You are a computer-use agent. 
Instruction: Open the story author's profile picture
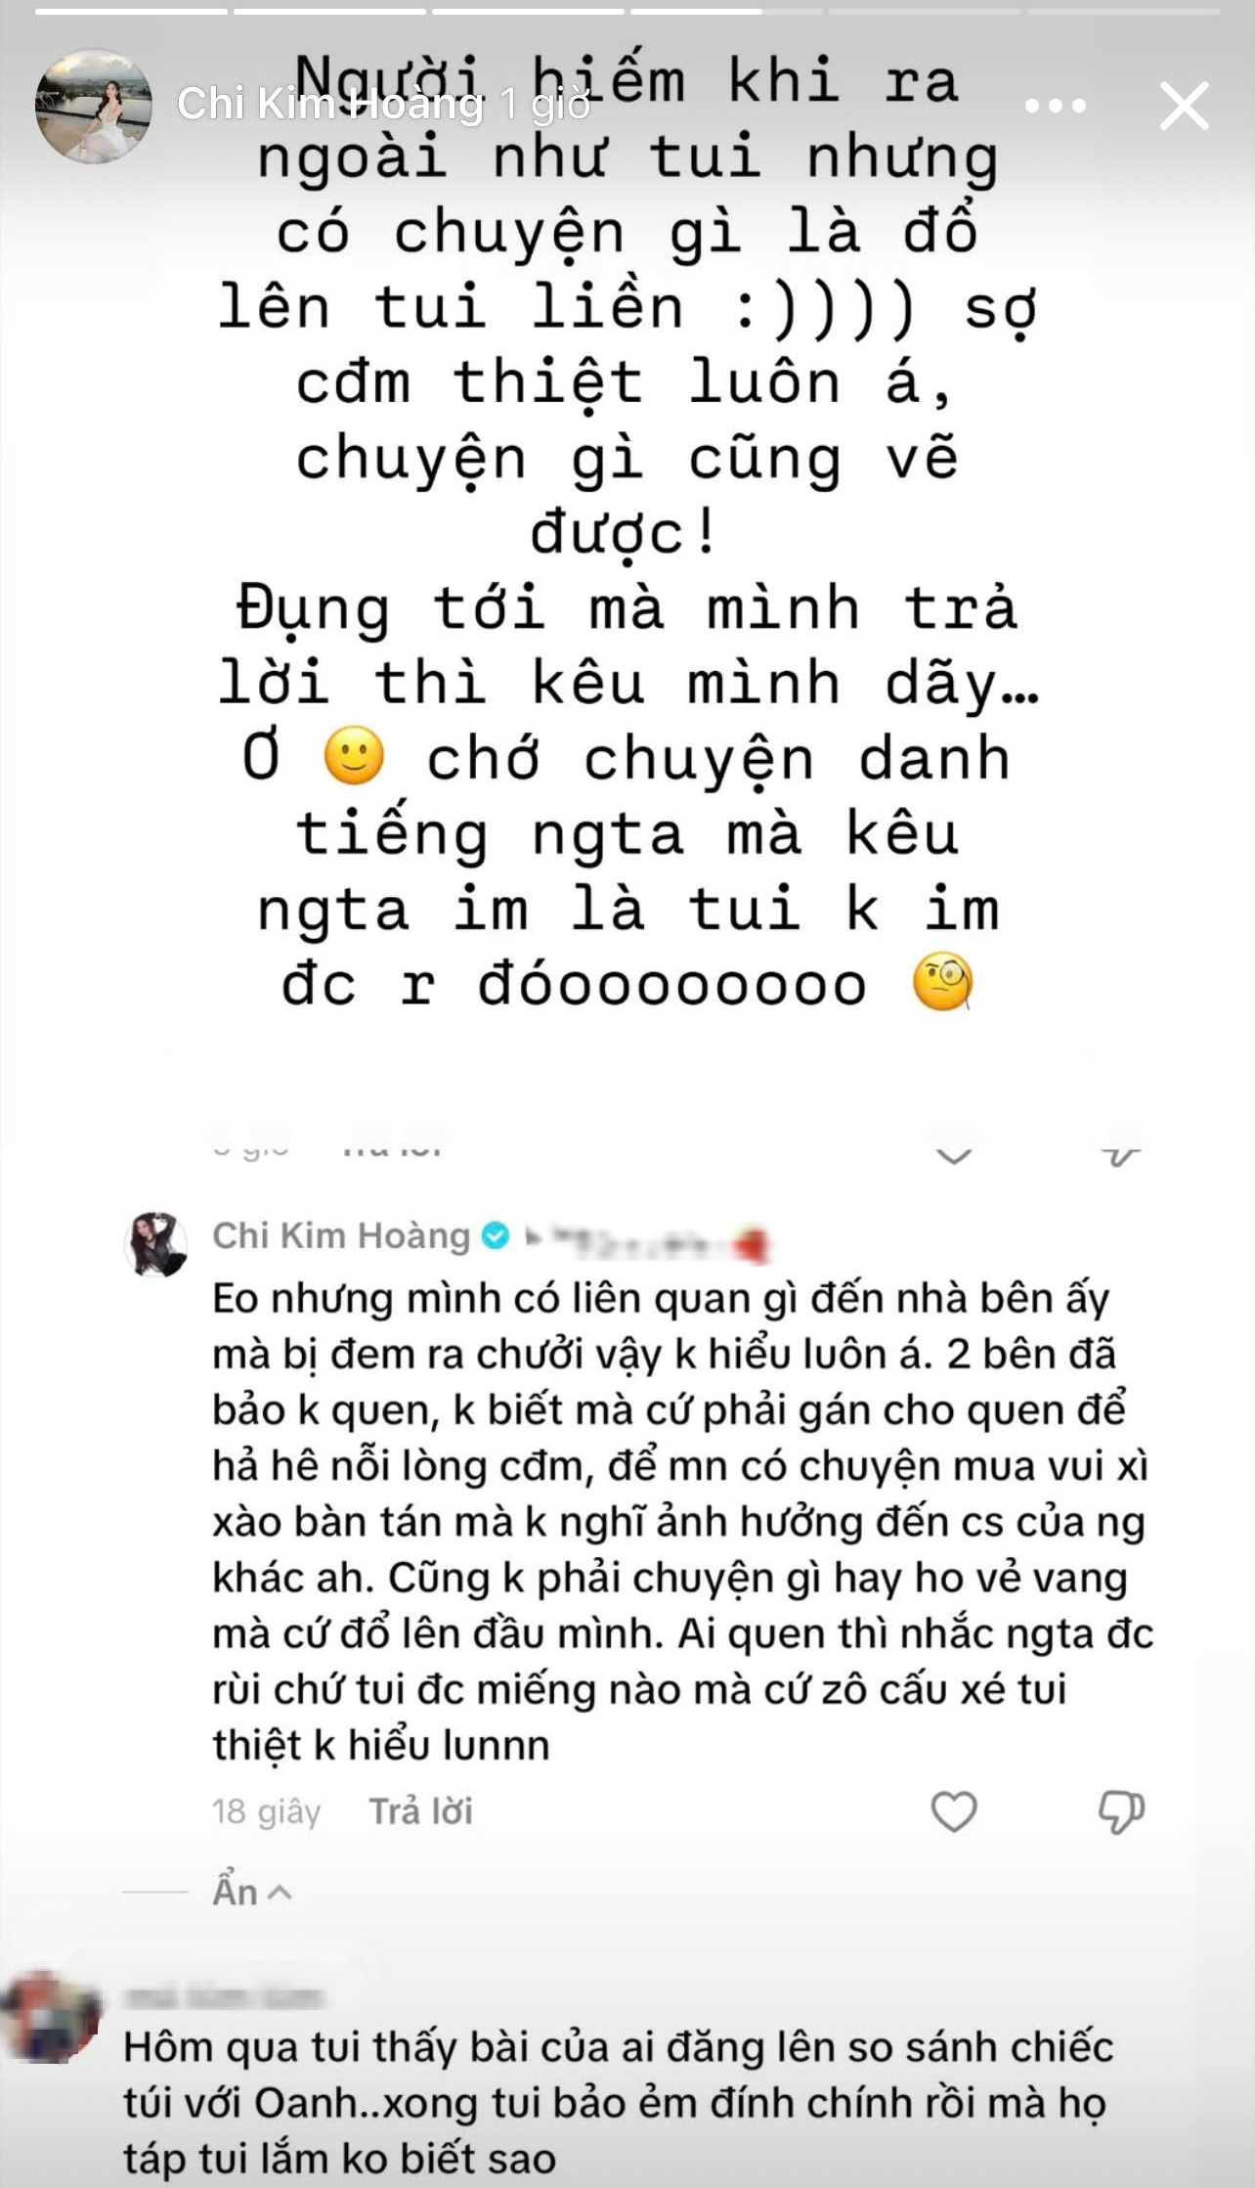[94, 106]
